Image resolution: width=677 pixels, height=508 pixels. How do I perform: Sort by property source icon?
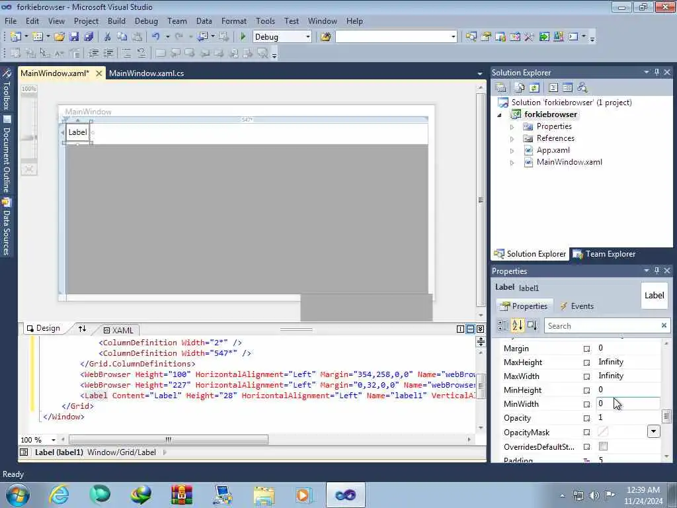pyautogui.click(x=532, y=325)
